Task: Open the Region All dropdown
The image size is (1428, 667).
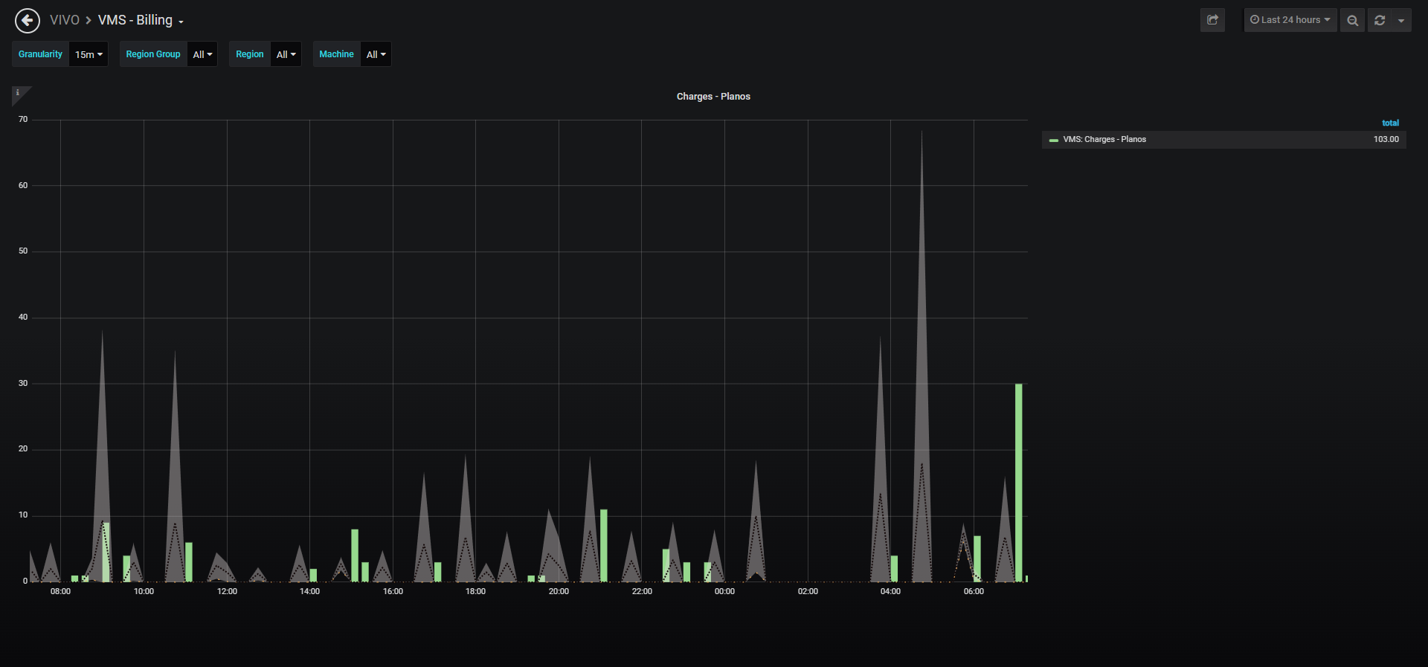Action: pyautogui.click(x=286, y=54)
